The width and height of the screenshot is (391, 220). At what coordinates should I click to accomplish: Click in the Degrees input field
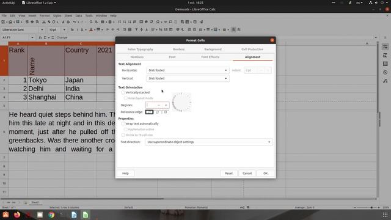coord(150,105)
